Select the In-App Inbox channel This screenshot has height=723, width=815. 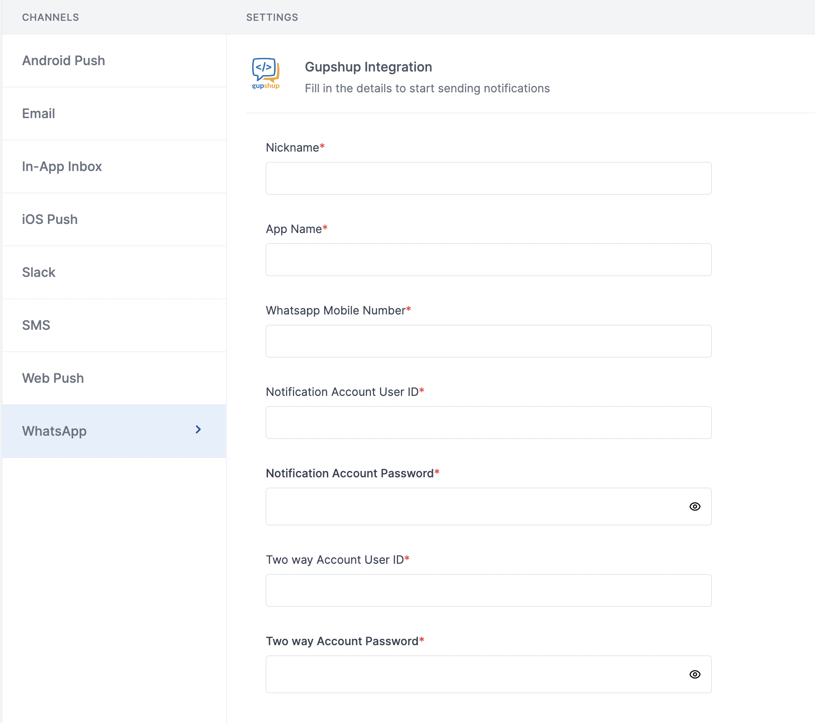coord(114,166)
